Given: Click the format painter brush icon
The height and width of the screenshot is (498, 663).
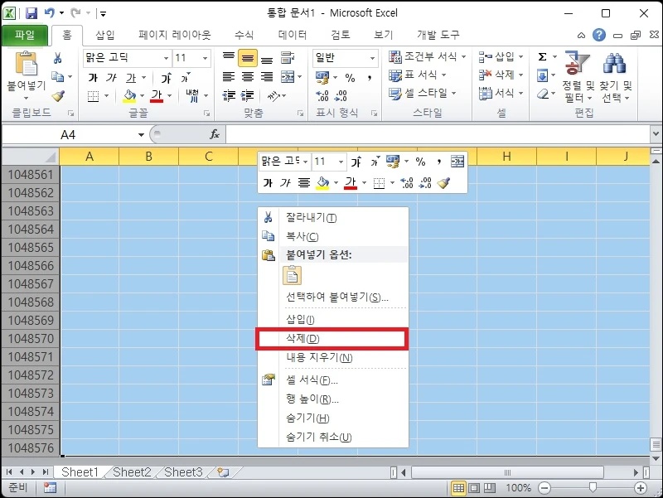Looking at the screenshot, I should coord(56,95).
